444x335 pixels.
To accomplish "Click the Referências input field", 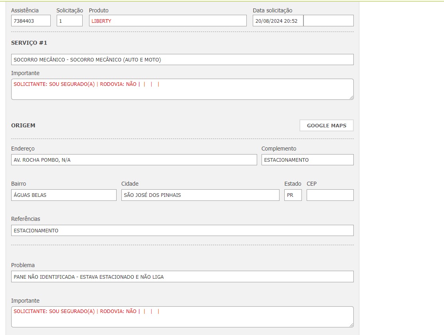I will (x=182, y=230).
